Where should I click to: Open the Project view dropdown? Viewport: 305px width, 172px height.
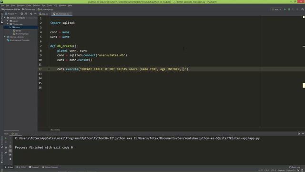click(x=11, y=14)
